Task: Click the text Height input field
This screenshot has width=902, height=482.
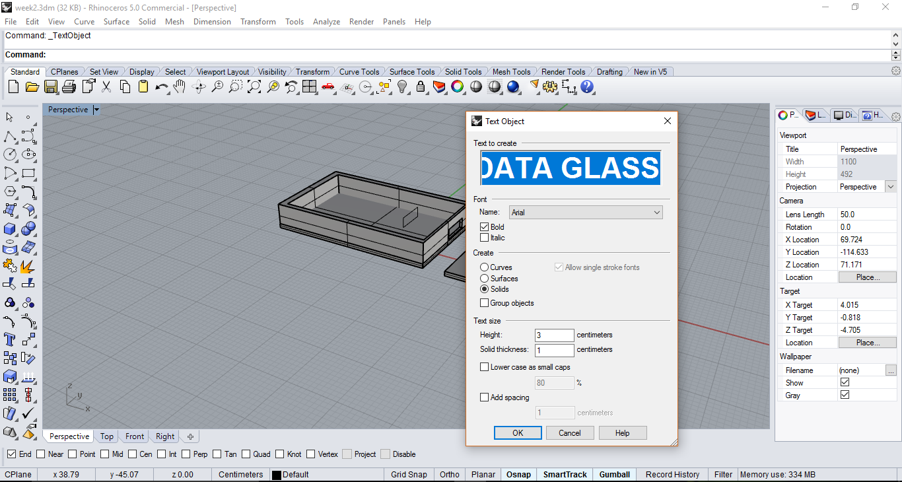Action: tap(554, 335)
